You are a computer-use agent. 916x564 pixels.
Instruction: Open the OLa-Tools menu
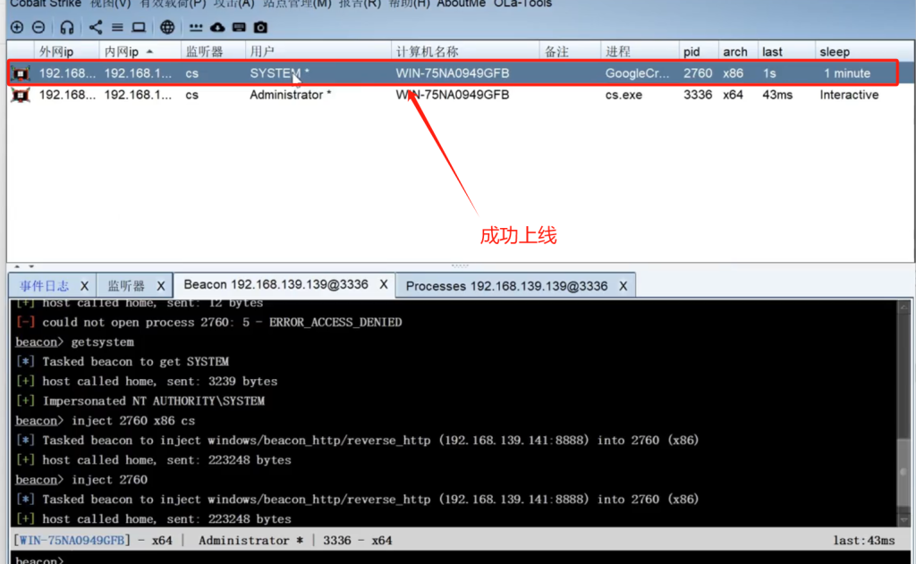(522, 4)
